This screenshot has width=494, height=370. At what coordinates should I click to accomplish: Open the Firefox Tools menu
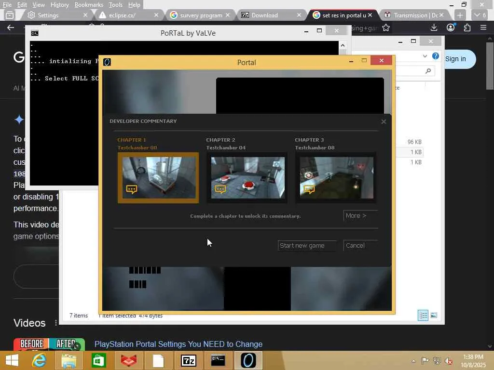point(116,5)
